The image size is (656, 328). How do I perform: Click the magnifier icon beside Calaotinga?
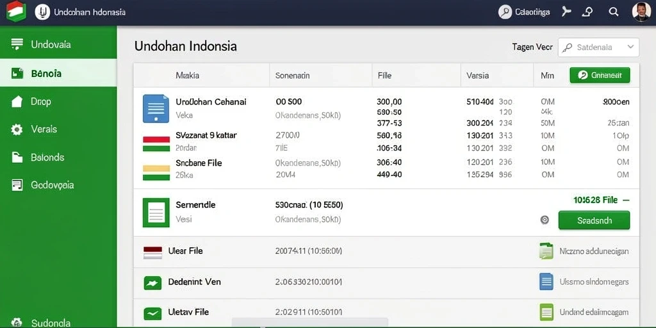(x=505, y=12)
